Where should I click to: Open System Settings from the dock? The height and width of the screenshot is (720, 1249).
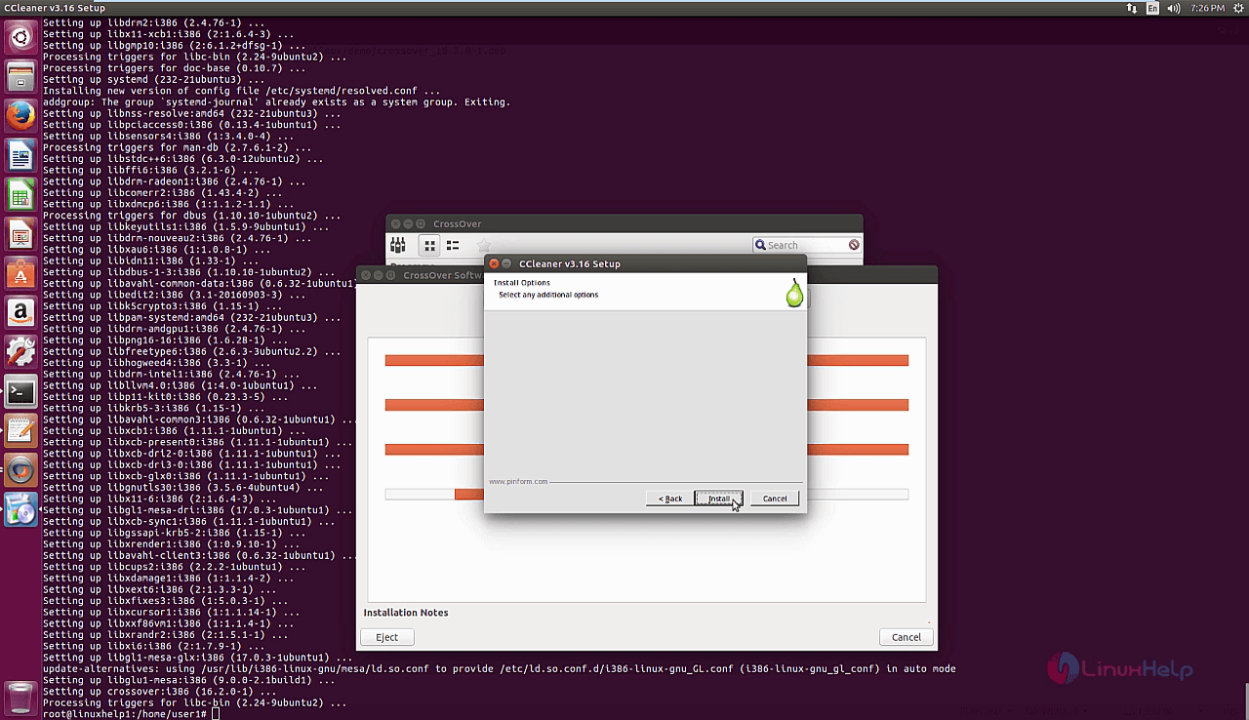click(20, 351)
